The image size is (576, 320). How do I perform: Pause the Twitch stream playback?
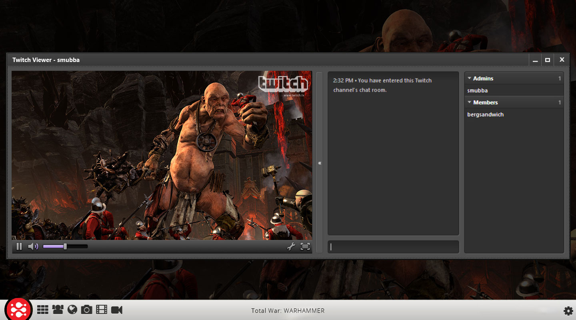[19, 246]
